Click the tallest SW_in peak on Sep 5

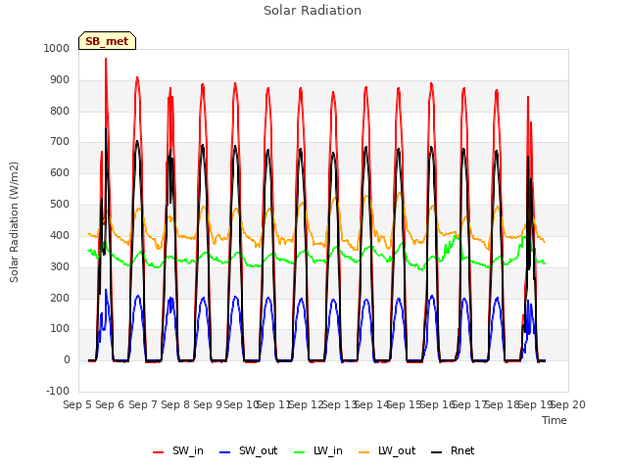pyautogui.click(x=106, y=59)
